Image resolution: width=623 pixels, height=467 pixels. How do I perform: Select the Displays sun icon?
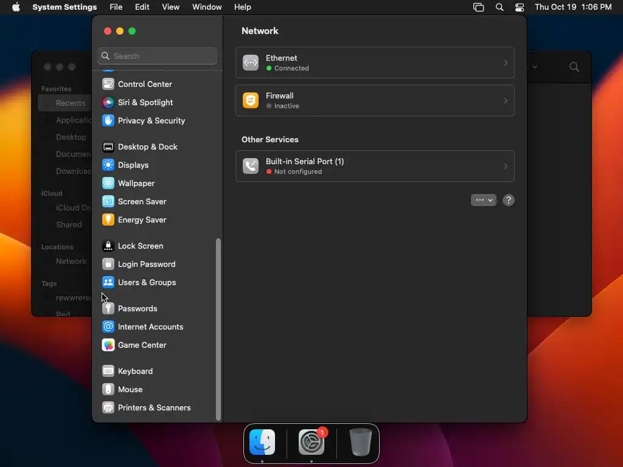point(108,165)
